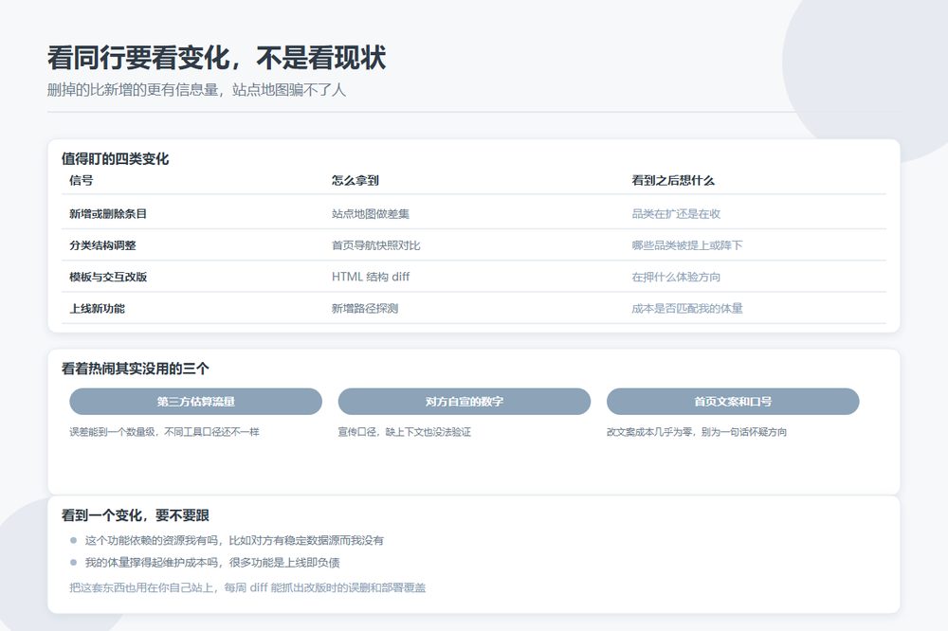Select the 站点地图做差集 cell
948x631 pixels.
click(x=370, y=213)
